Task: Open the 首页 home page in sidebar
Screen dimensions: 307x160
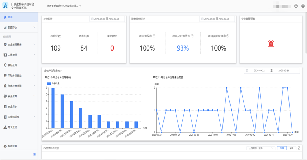Action: (19, 17)
